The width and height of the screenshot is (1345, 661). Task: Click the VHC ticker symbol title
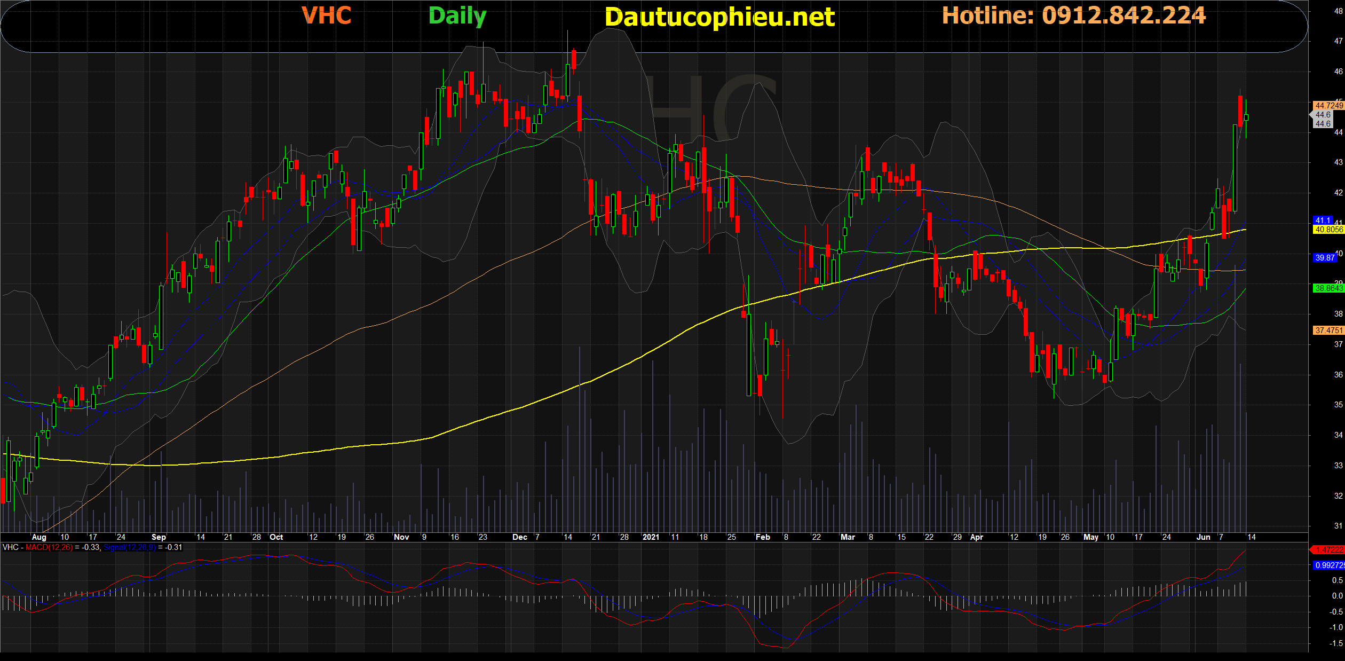[x=326, y=16]
